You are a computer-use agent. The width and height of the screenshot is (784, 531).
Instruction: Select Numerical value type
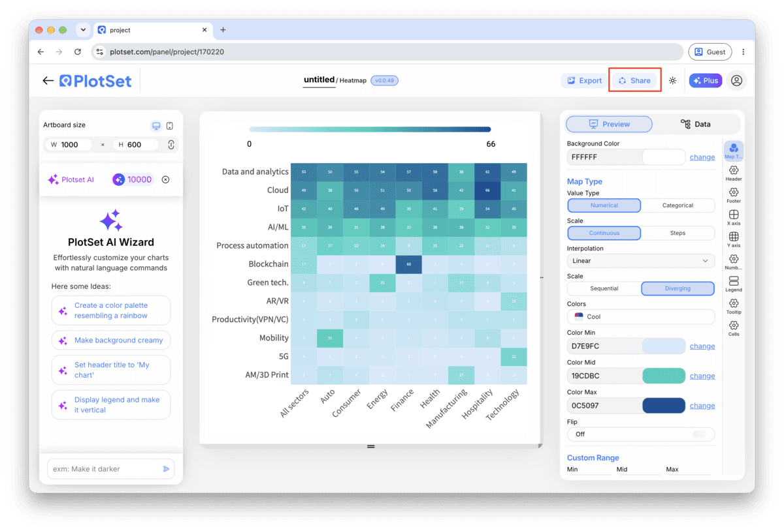604,205
